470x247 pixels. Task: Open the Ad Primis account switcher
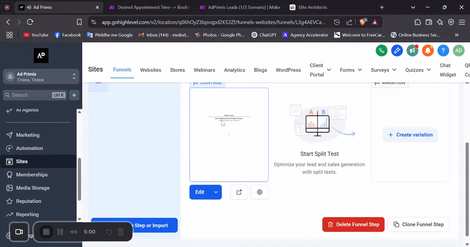(41, 77)
